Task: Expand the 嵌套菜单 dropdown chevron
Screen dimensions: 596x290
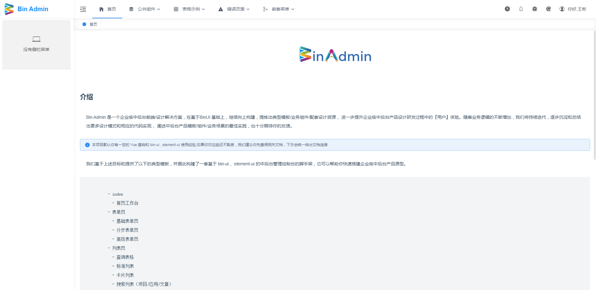Action: click(293, 9)
